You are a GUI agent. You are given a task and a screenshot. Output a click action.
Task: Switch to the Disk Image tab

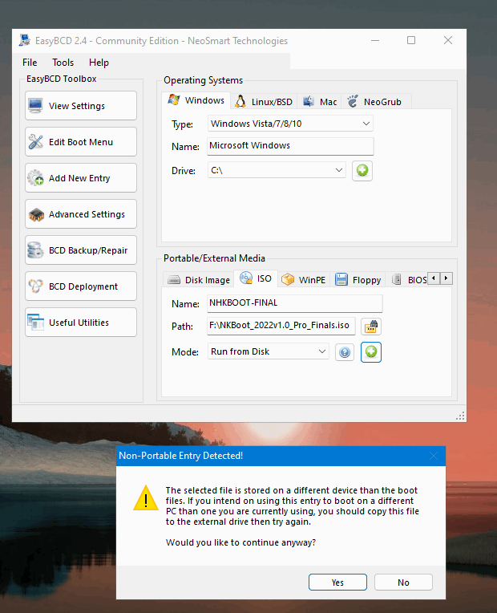tap(199, 280)
